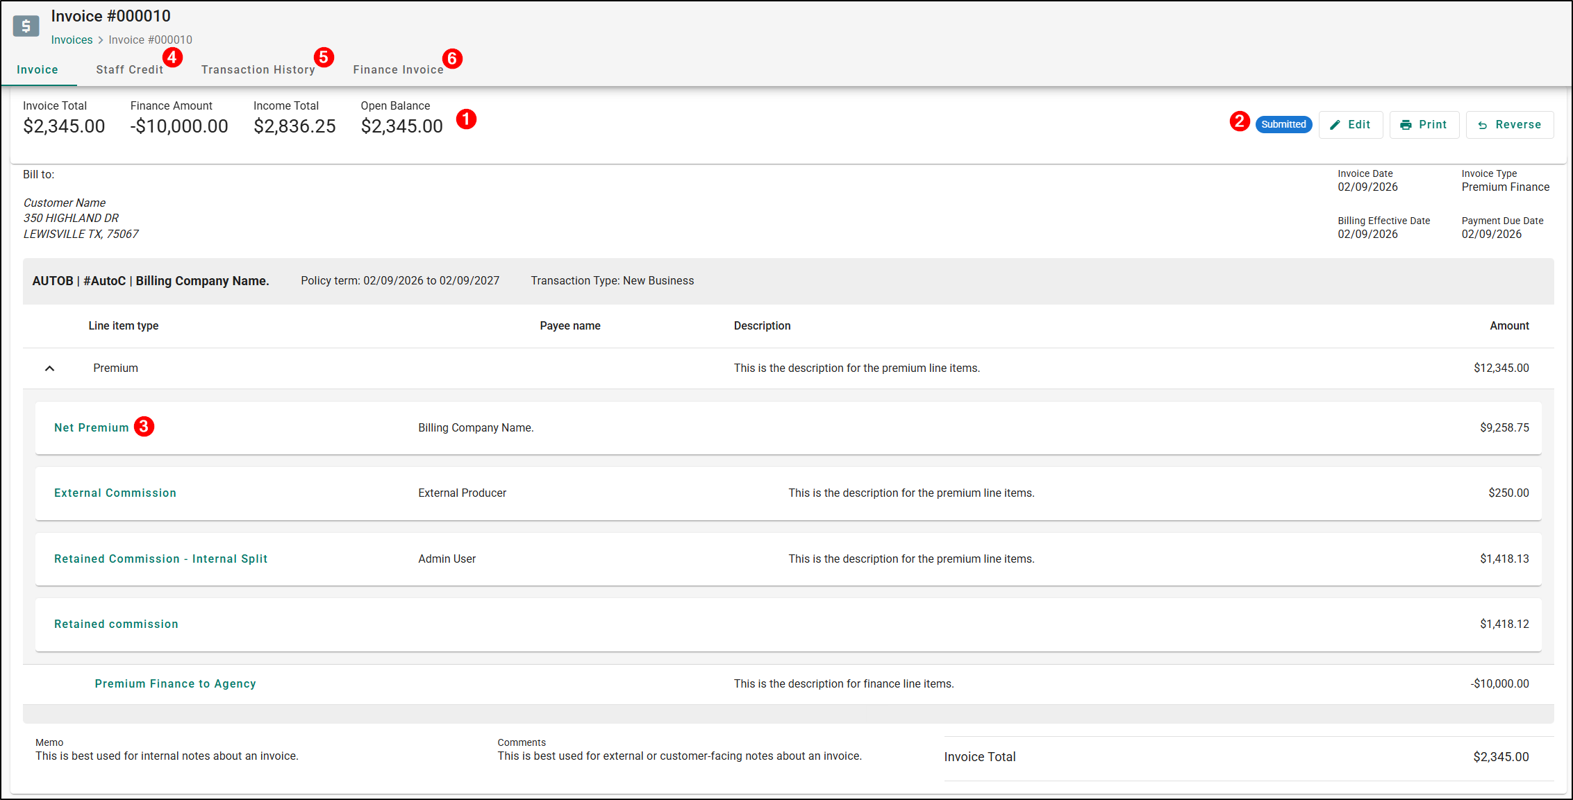
Task: Switch to Transaction History tab
Action: [258, 69]
